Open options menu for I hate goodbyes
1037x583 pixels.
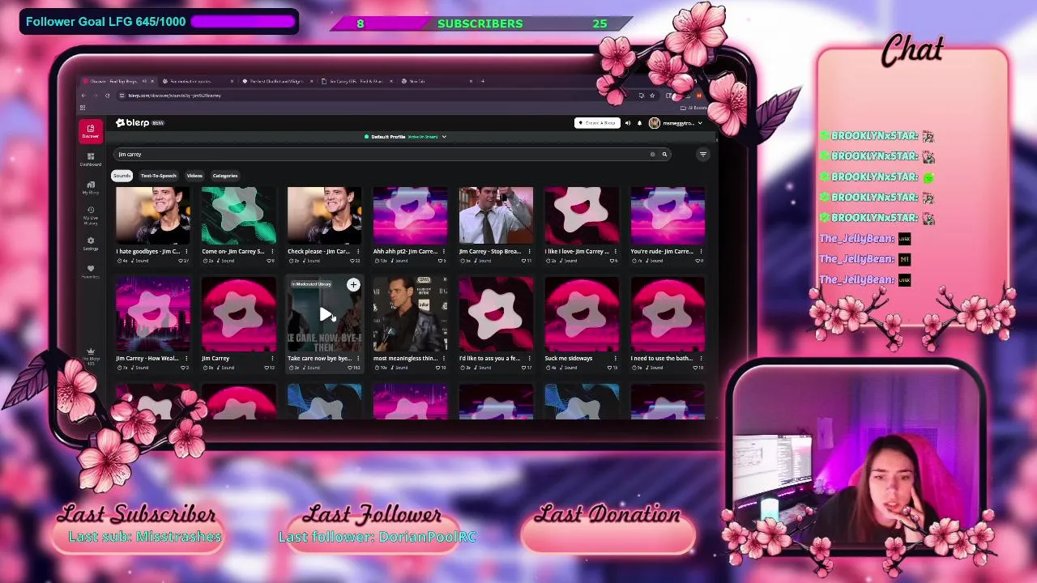[186, 252]
